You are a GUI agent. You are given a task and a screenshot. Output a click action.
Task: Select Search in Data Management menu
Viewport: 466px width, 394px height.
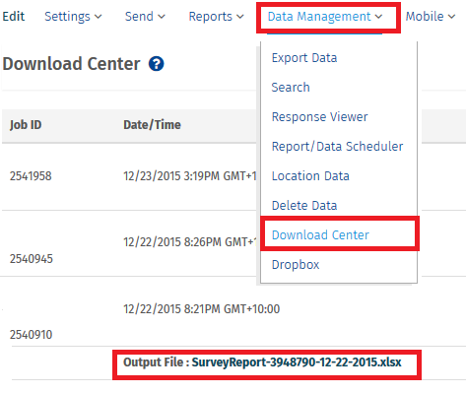click(291, 88)
